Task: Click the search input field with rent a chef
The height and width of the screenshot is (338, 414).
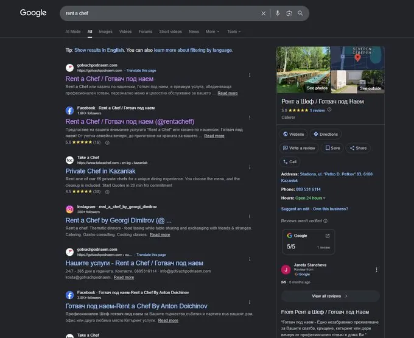Action: pyautogui.click(x=161, y=13)
